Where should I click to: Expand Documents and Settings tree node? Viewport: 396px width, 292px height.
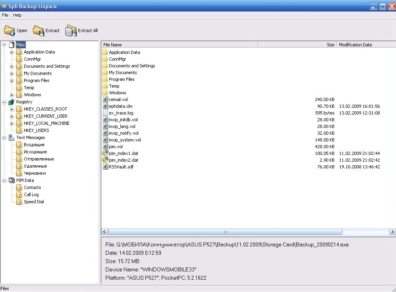click(x=11, y=67)
